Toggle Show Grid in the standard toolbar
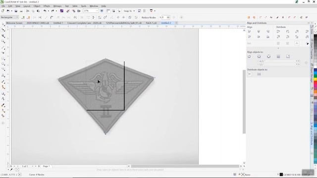This screenshot has width=317, height=178. pos(113,11)
